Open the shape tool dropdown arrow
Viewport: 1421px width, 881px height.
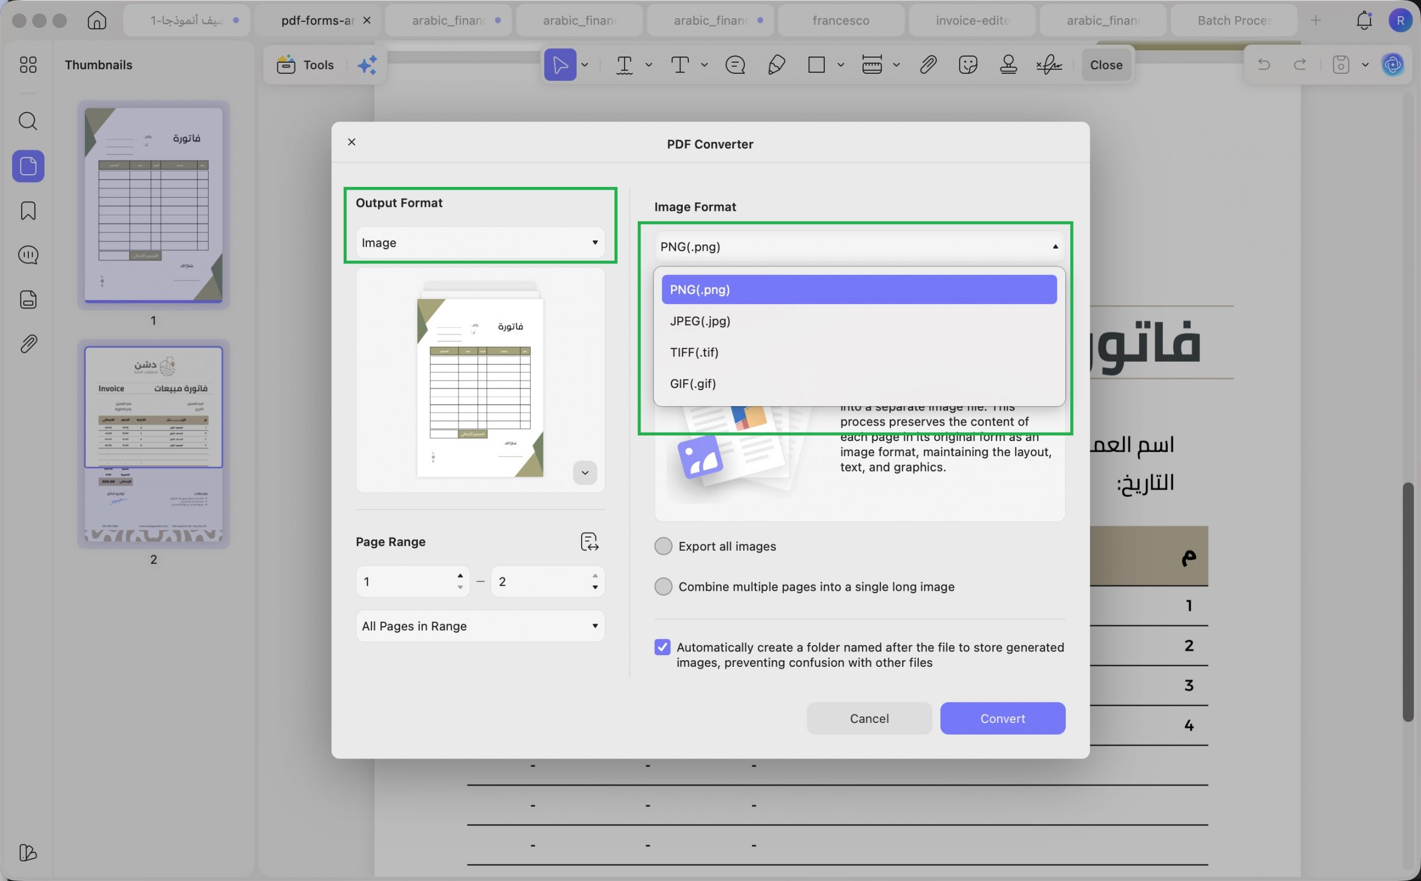(x=840, y=65)
